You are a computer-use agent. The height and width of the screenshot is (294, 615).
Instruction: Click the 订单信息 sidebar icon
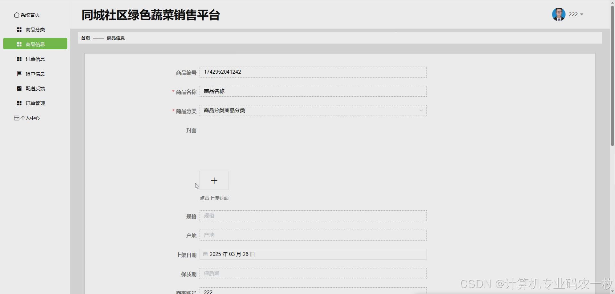coord(19,59)
